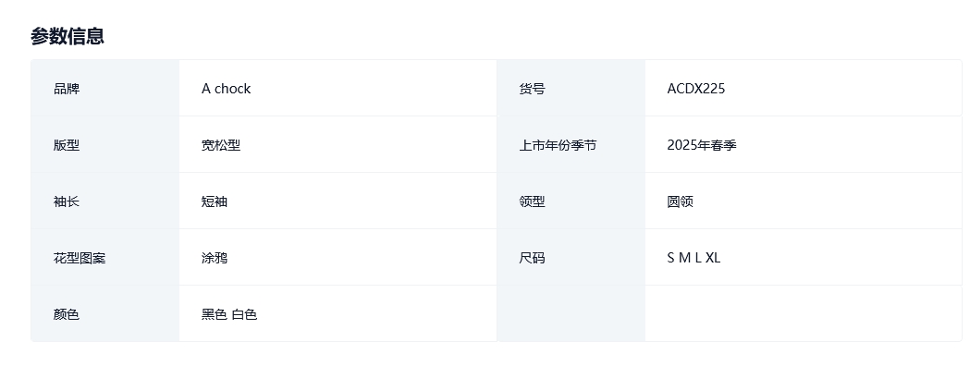The height and width of the screenshot is (366, 970).
Task: Select the 版型 label cell
Action: (x=105, y=145)
